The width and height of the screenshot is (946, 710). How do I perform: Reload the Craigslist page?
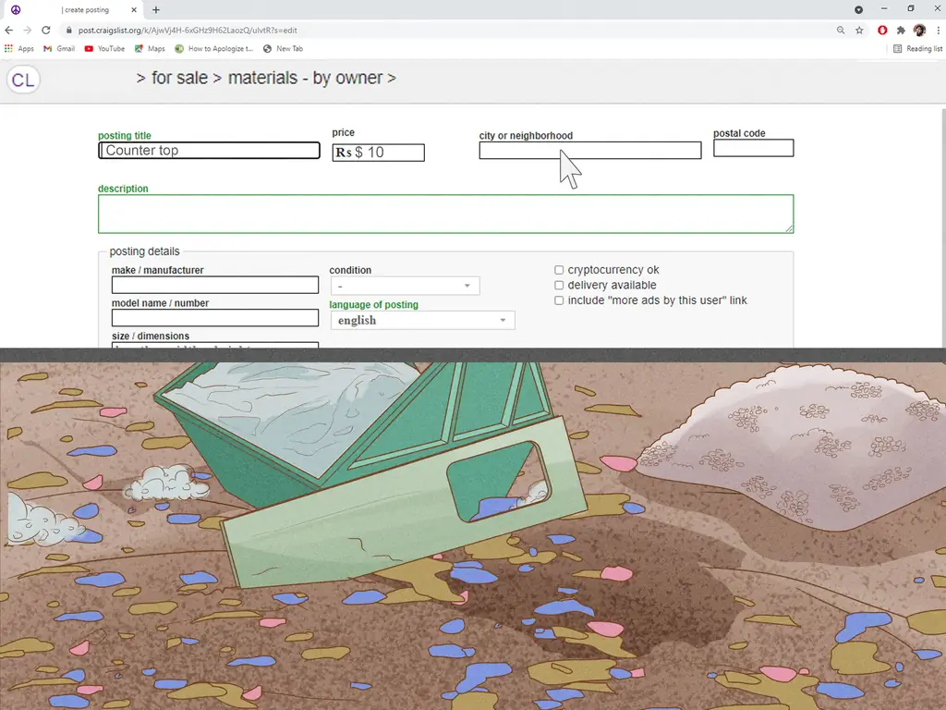click(x=46, y=31)
